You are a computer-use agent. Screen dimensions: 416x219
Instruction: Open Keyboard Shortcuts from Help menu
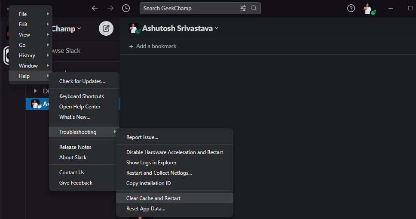(x=82, y=96)
